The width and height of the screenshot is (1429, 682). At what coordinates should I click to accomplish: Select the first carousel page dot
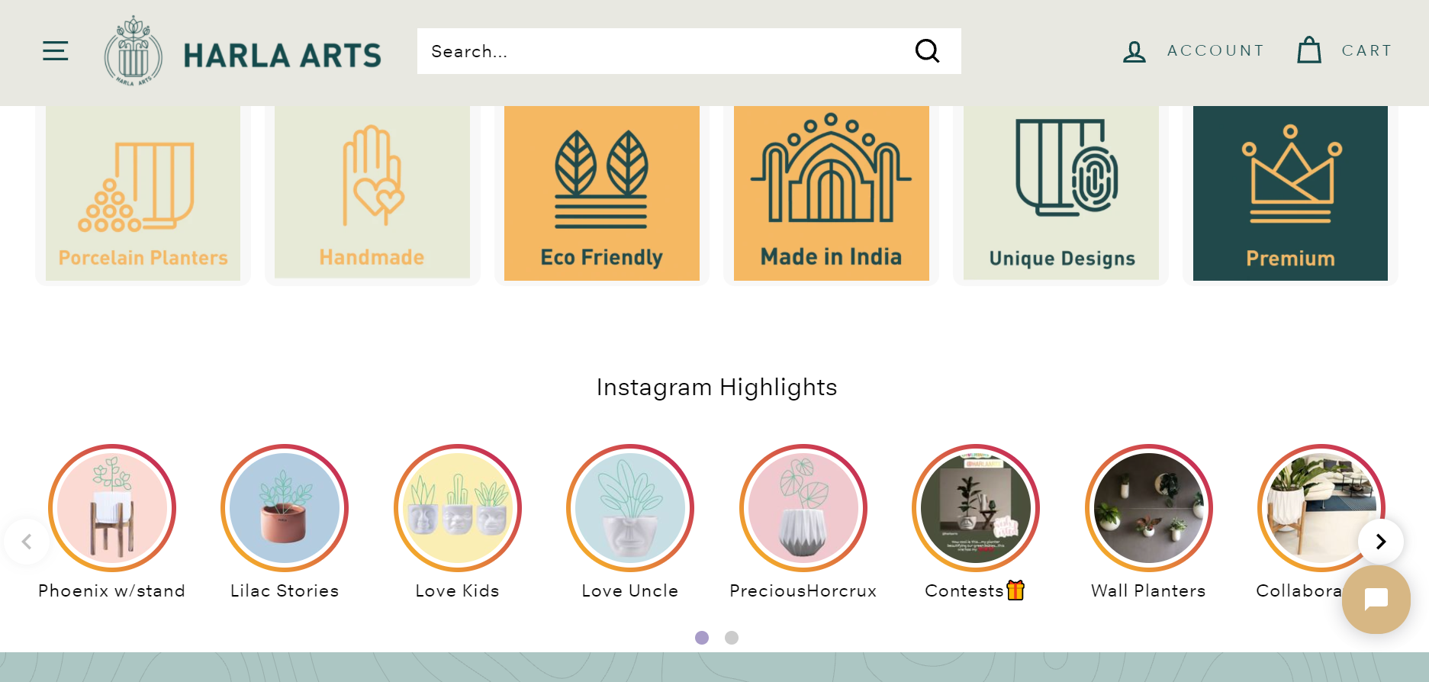click(701, 638)
